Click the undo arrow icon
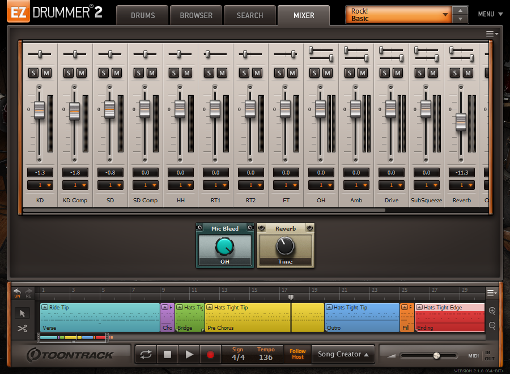The width and height of the screenshot is (510, 374). pyautogui.click(x=17, y=292)
